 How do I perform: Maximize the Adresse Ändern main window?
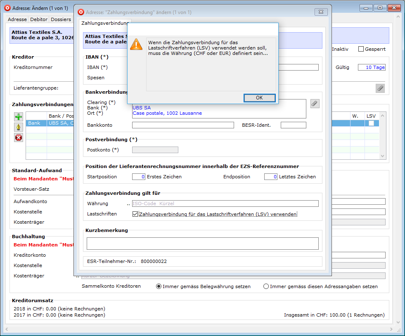(x=380, y=8)
